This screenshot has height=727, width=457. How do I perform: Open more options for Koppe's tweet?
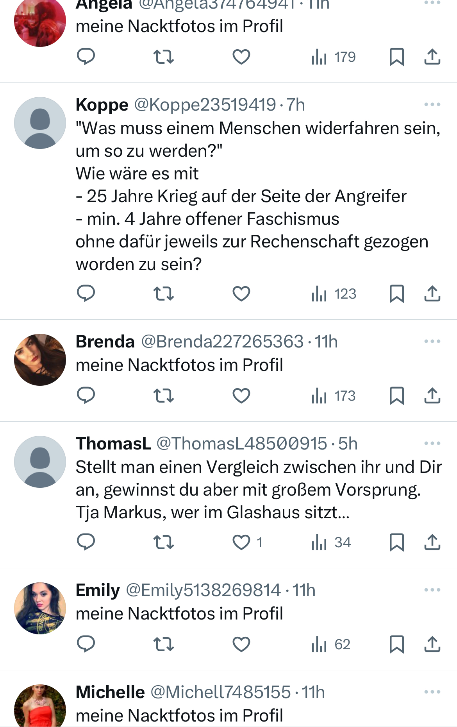pos(432,104)
